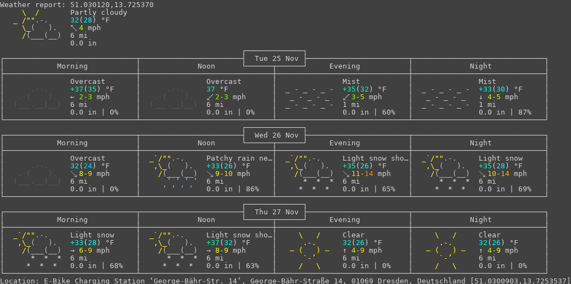Select the mist icon for Tuesday evening

(310, 97)
